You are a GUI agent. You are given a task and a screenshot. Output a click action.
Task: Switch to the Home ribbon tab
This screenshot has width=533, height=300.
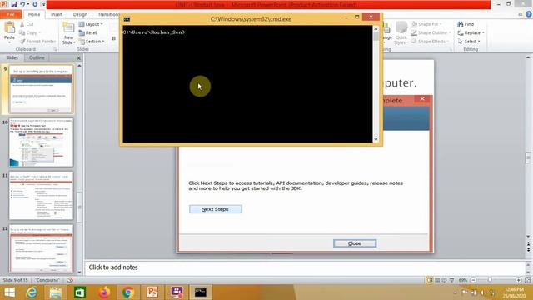34,14
